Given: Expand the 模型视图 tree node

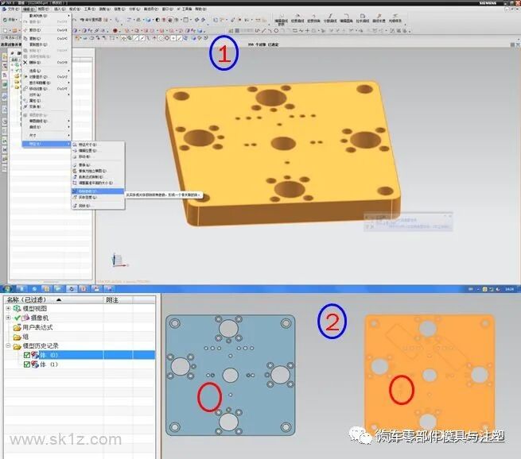Looking at the screenshot, I should (8, 308).
